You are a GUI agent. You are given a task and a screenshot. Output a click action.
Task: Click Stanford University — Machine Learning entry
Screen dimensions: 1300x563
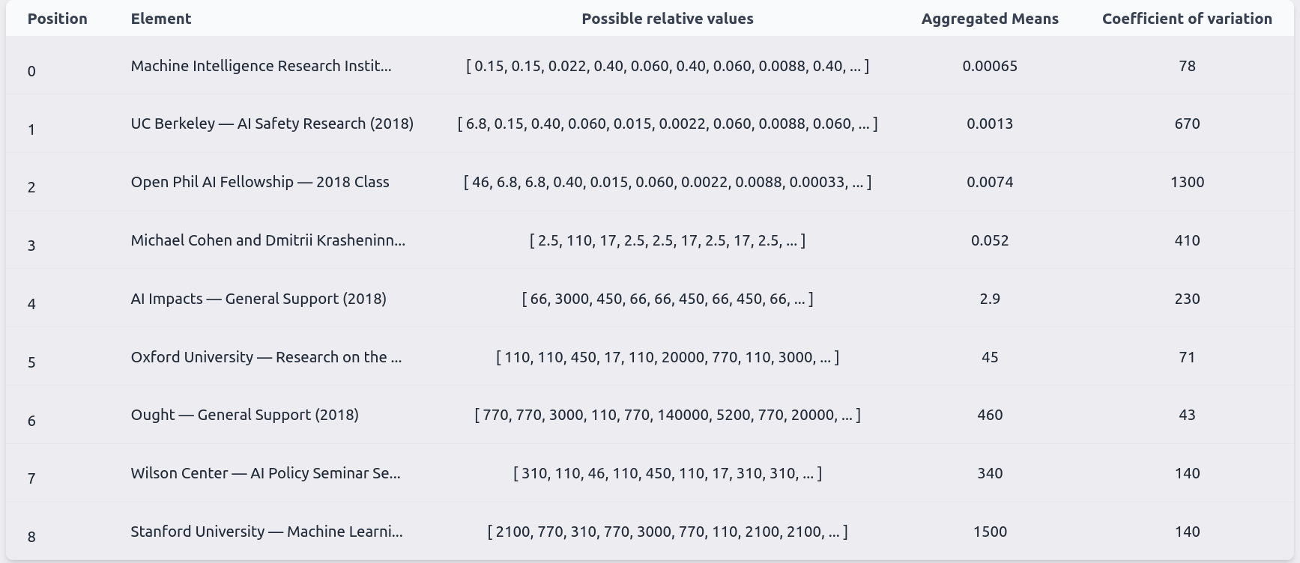click(x=267, y=532)
